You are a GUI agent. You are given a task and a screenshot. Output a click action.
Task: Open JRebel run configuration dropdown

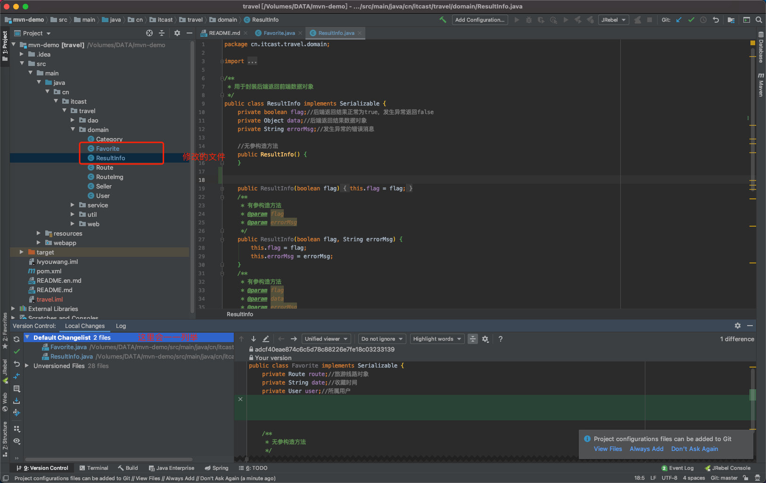click(x=614, y=20)
